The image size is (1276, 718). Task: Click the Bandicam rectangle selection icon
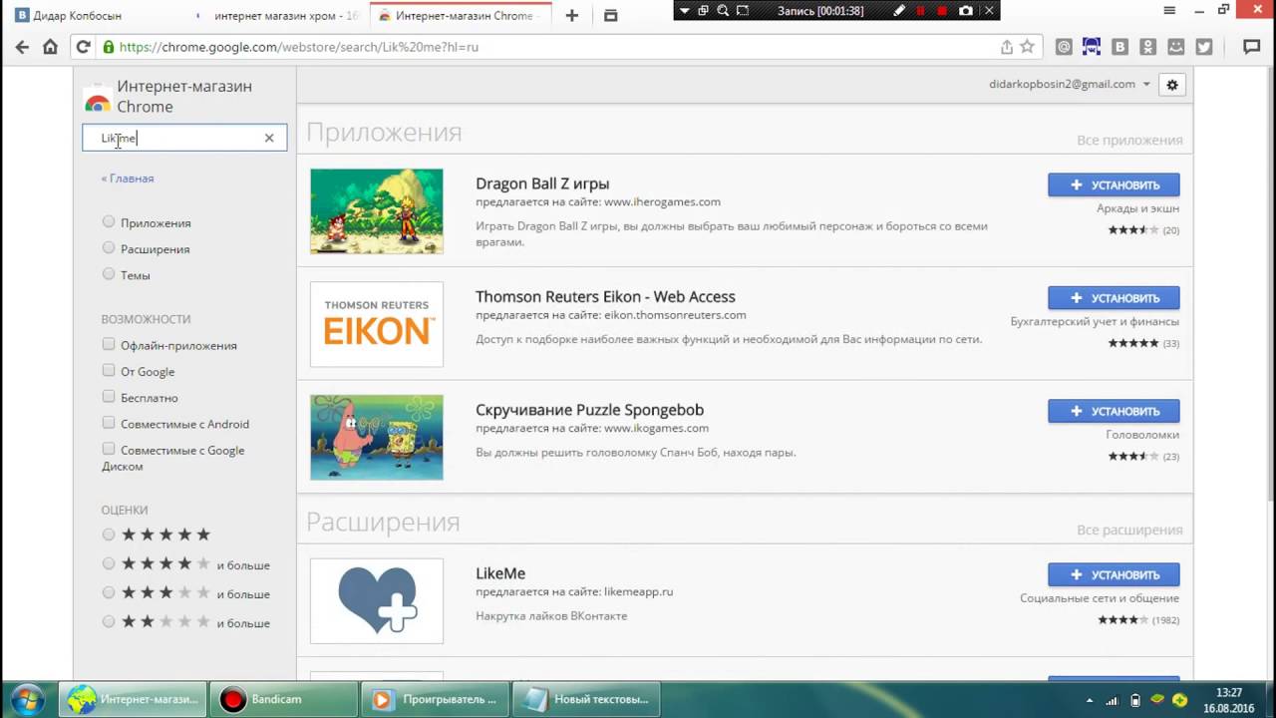point(743,10)
